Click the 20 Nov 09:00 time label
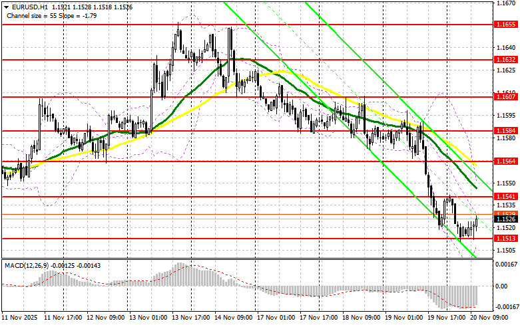 (x=489, y=318)
